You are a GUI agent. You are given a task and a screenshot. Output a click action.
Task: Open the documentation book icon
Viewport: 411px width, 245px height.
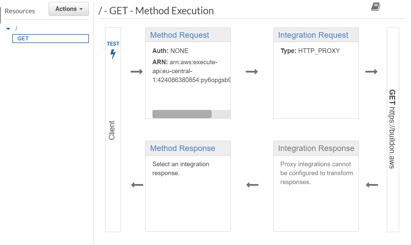(376, 7)
